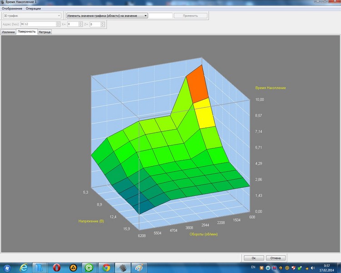Switch to the "Матрица" tab
Viewport: 341px width, 273px height.
click(45, 32)
